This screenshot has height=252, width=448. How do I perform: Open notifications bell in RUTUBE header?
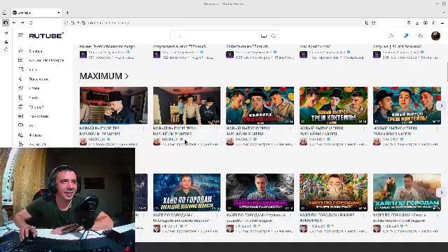(406, 36)
